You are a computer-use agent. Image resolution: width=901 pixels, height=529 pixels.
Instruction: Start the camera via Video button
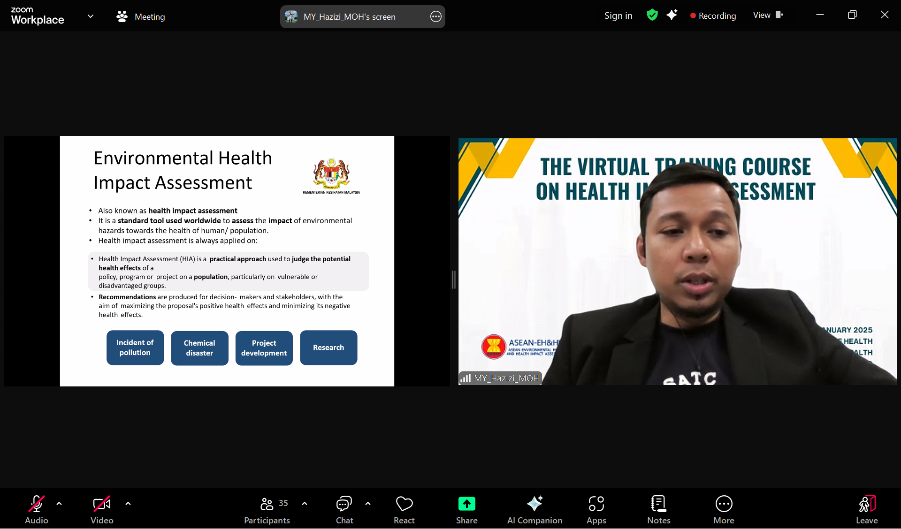coord(102,509)
